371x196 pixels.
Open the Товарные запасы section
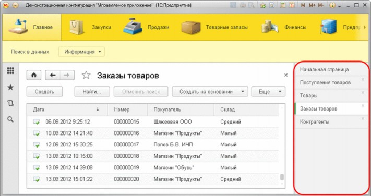point(214,27)
